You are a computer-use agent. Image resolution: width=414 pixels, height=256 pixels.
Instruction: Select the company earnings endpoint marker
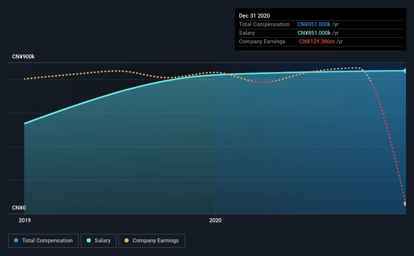pyautogui.click(x=405, y=204)
